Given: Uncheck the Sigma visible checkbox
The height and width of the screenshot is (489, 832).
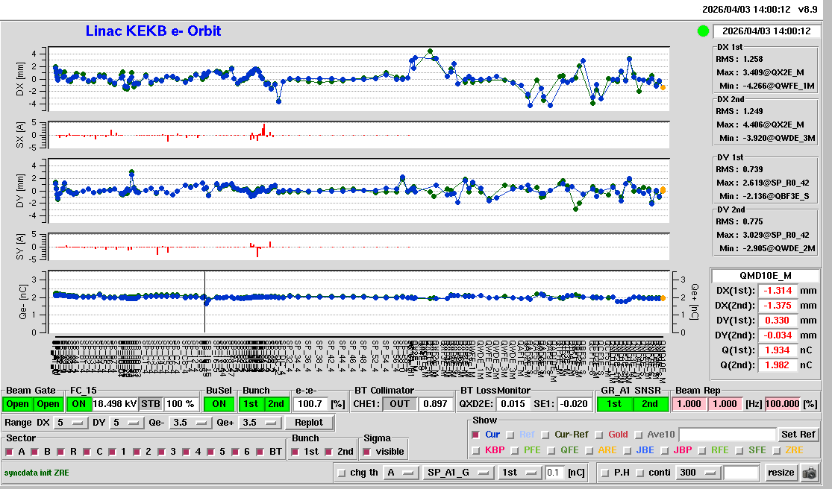Looking at the screenshot, I should [x=367, y=451].
